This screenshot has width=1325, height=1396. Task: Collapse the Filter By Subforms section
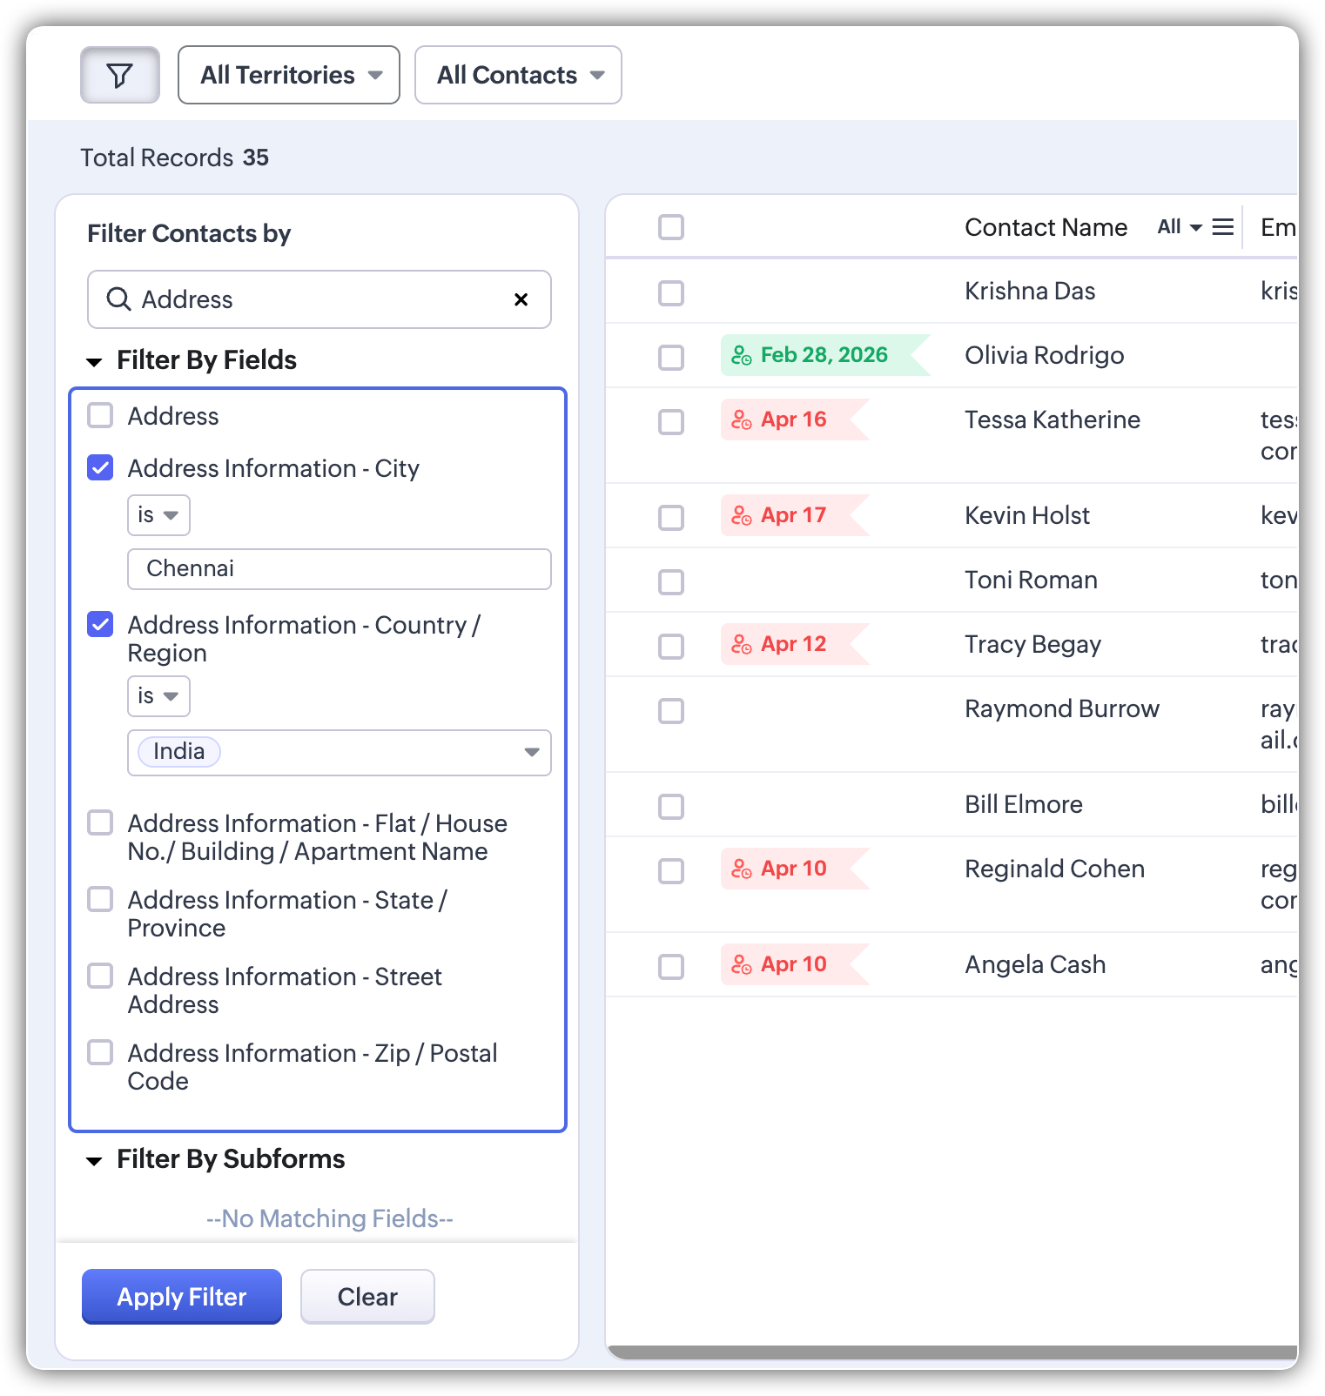point(95,1160)
